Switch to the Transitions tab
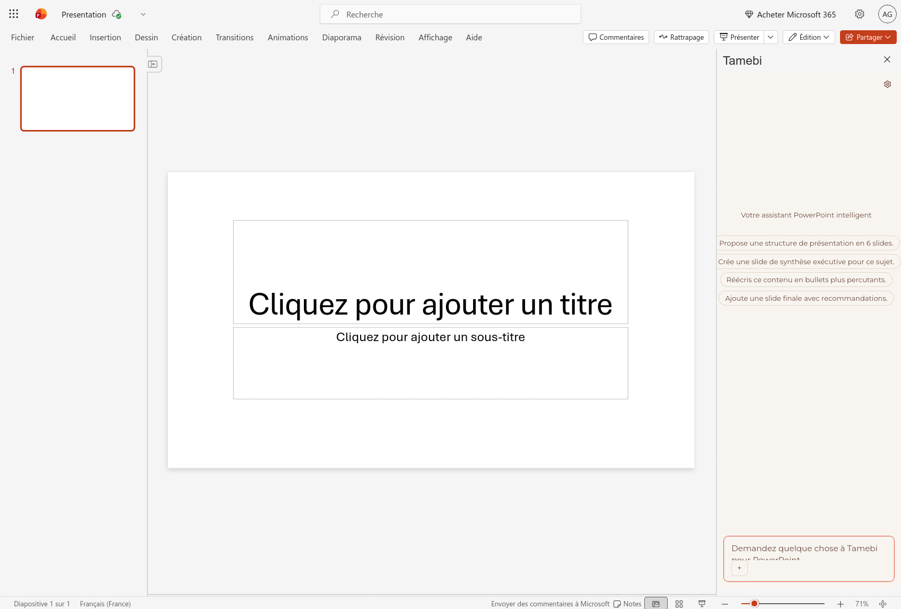This screenshot has height=609, width=901. pos(234,38)
